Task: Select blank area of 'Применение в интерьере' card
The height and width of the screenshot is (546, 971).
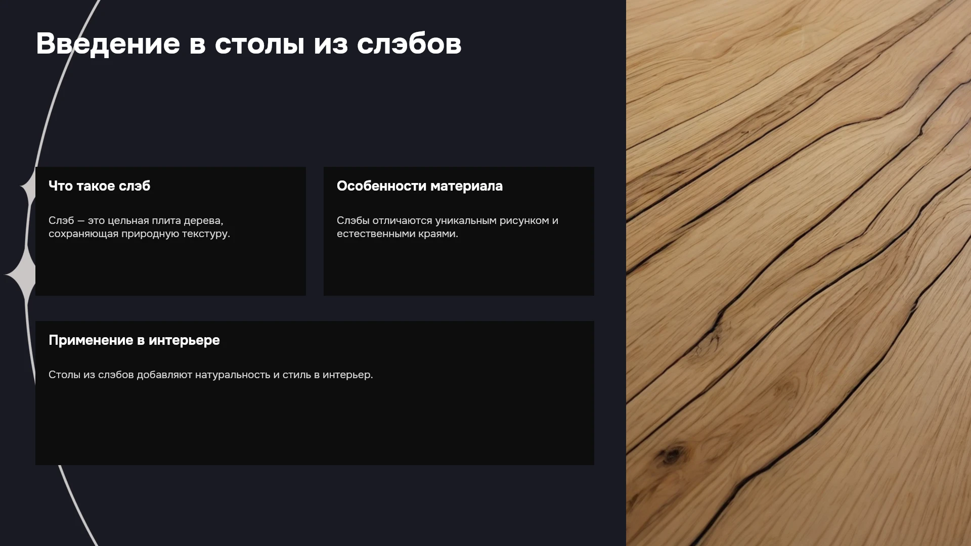Action: pyautogui.click(x=315, y=425)
